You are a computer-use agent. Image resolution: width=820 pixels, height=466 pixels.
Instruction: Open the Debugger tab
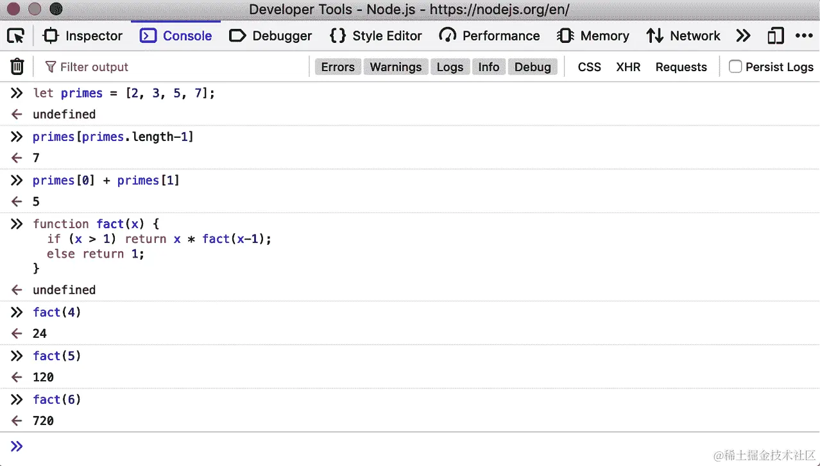[x=271, y=36]
